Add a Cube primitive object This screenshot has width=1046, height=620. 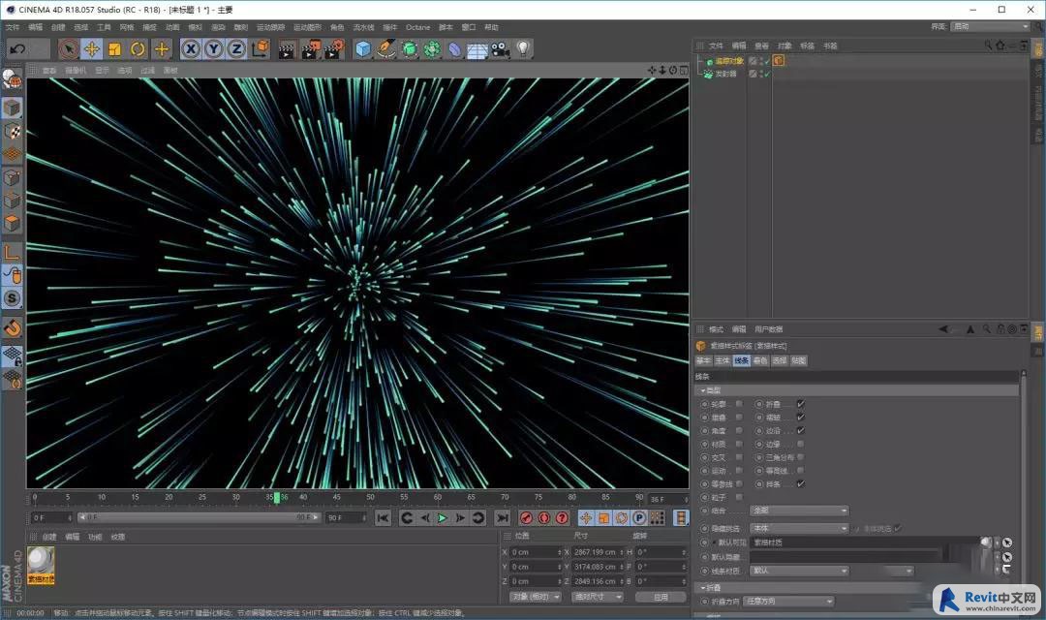[363, 49]
